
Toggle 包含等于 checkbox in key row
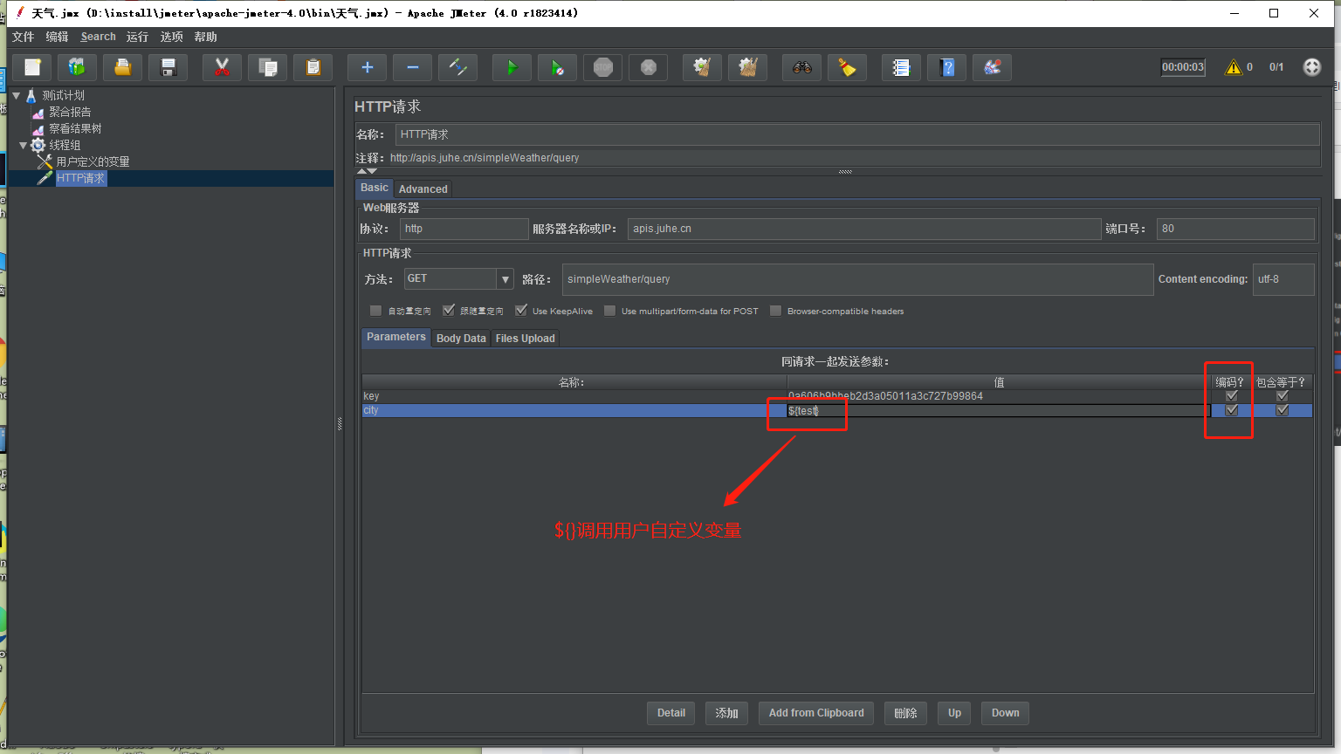[1283, 396]
